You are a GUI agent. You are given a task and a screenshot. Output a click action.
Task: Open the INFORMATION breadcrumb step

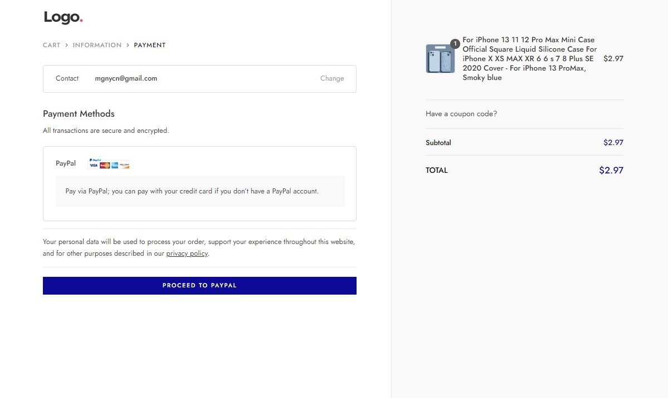(x=97, y=45)
